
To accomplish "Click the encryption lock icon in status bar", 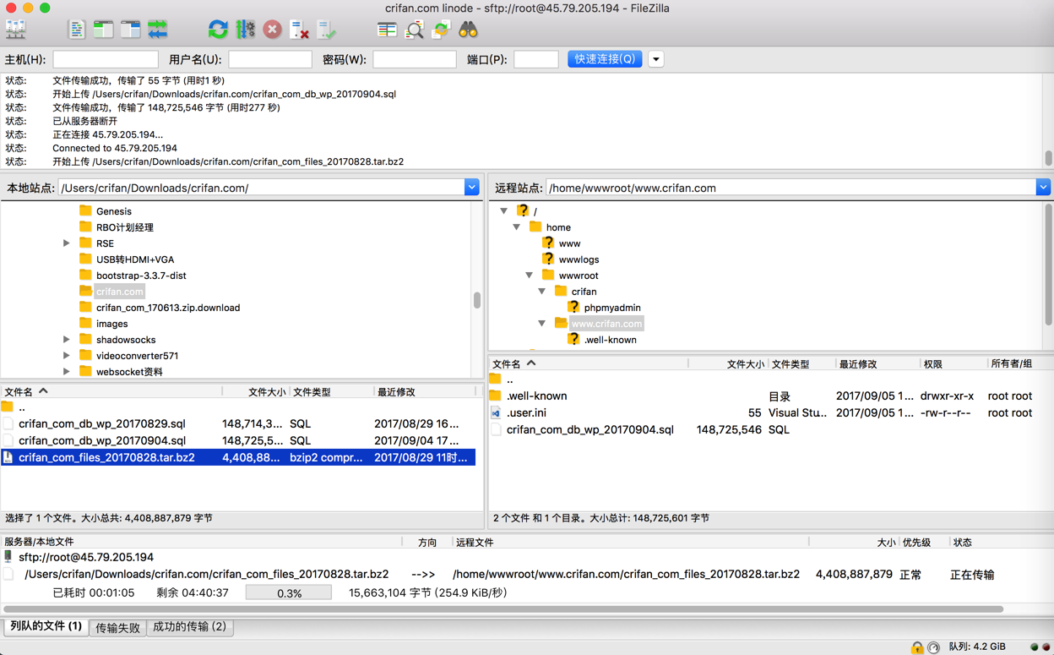I will click(x=917, y=647).
